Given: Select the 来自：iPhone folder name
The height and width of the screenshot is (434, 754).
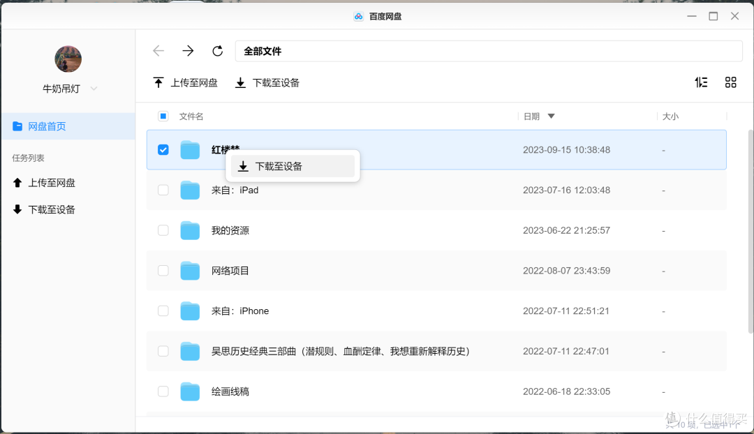Looking at the screenshot, I should [x=240, y=311].
